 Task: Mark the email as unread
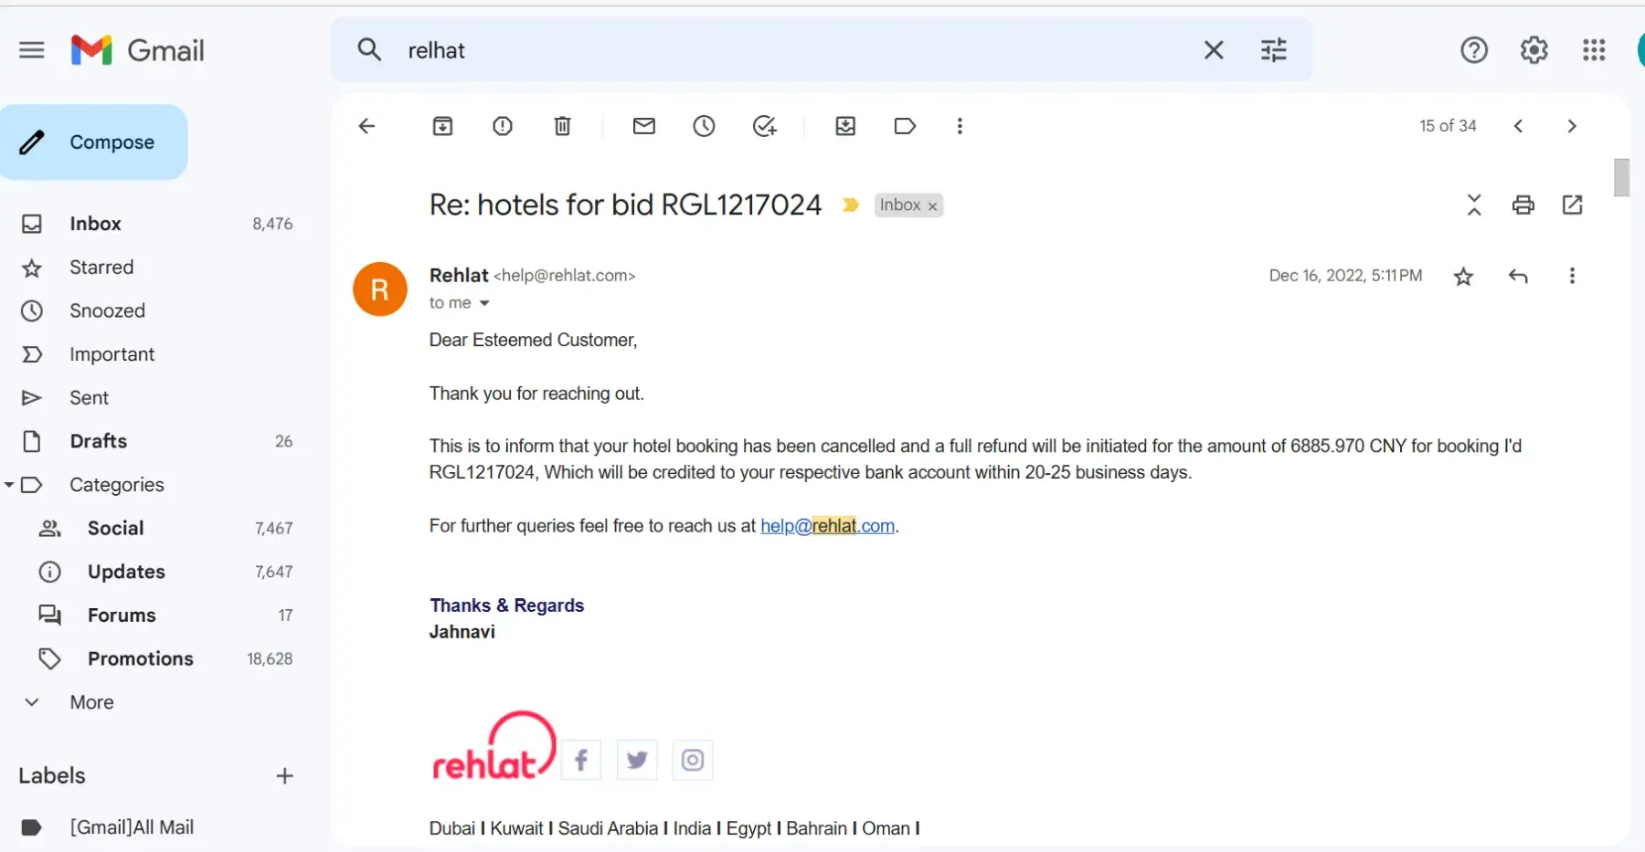644,126
